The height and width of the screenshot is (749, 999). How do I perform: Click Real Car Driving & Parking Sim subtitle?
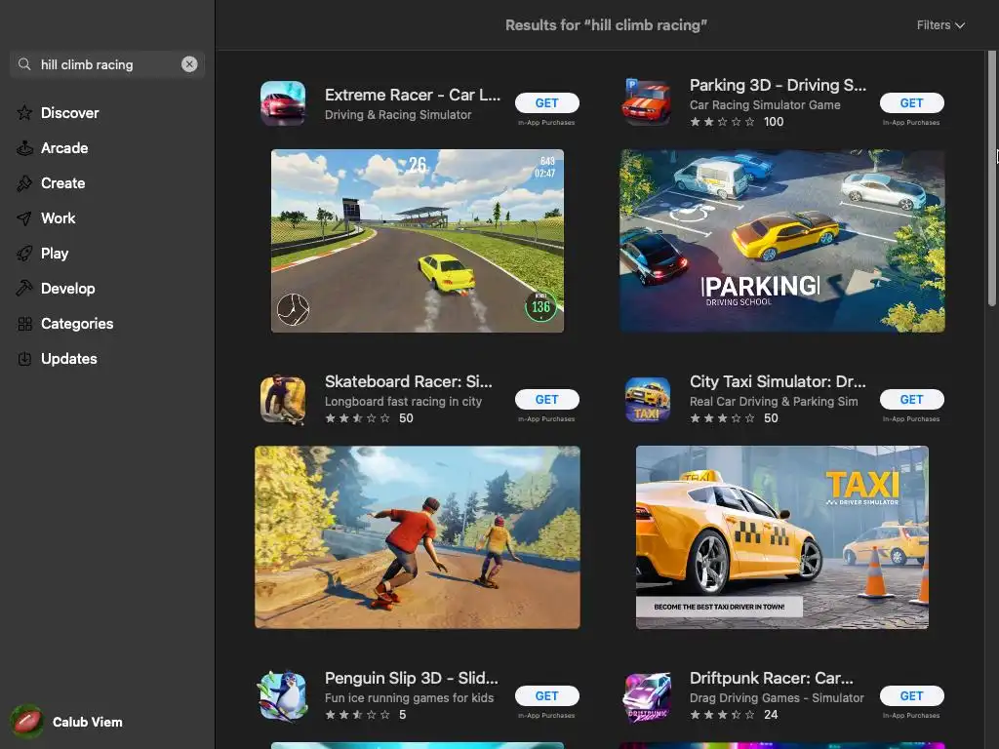click(x=774, y=402)
